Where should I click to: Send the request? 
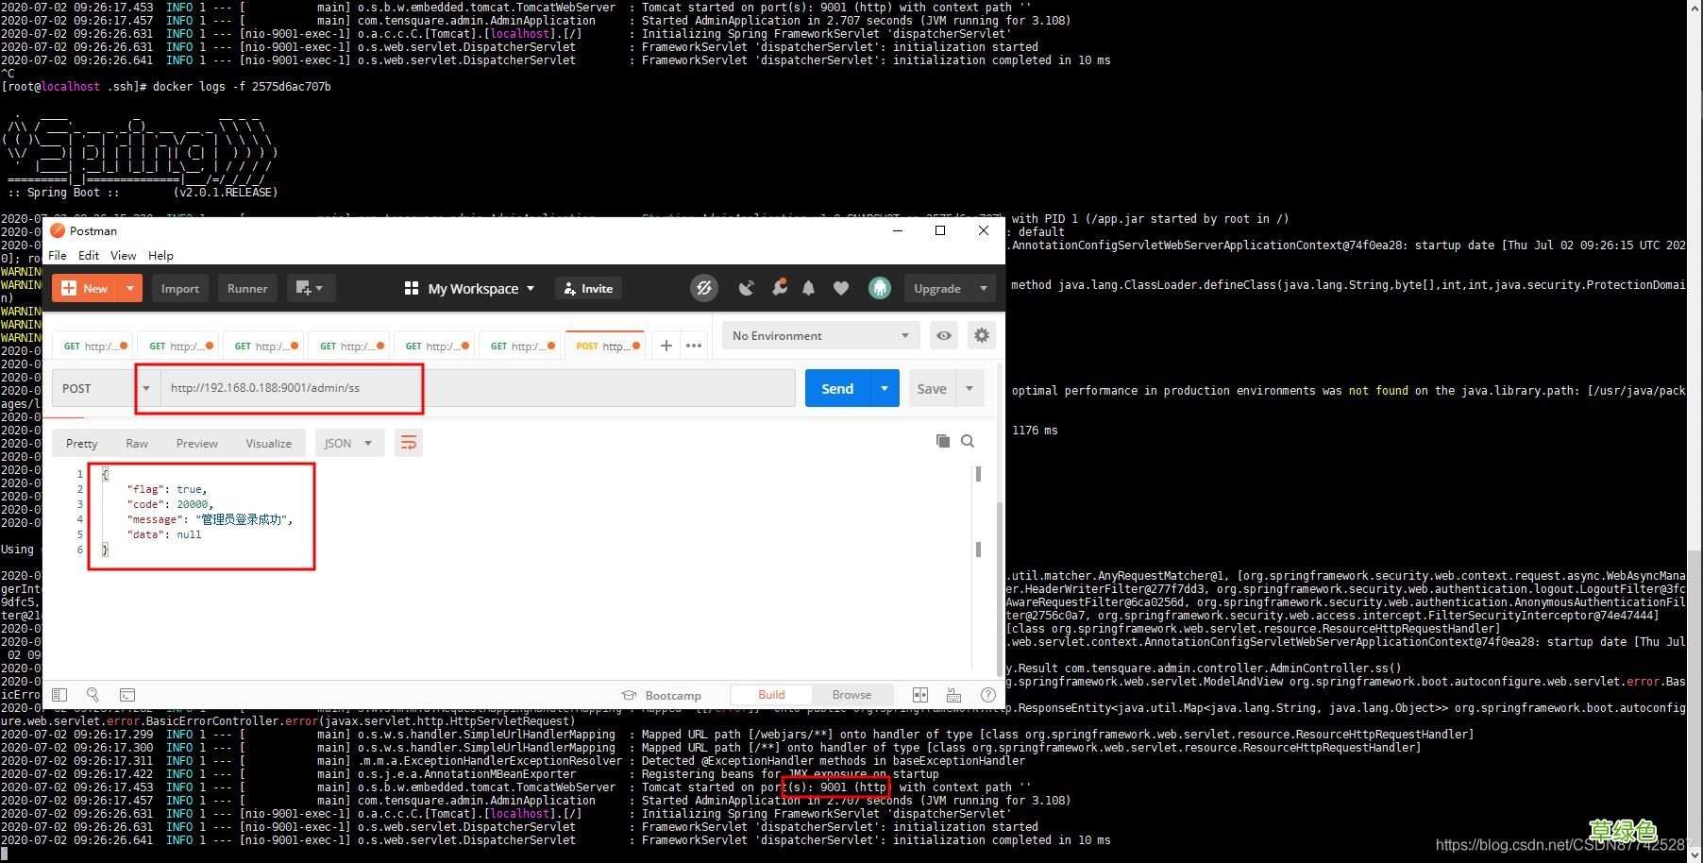[x=837, y=388]
